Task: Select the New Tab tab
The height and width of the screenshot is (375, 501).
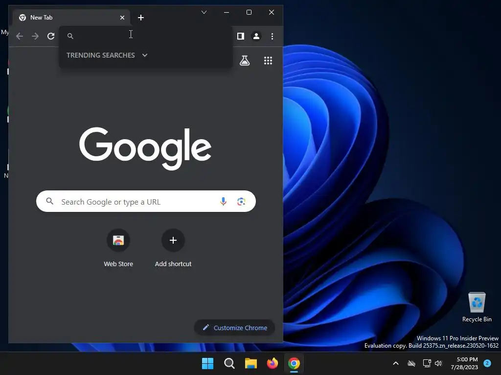Action: 71,18
